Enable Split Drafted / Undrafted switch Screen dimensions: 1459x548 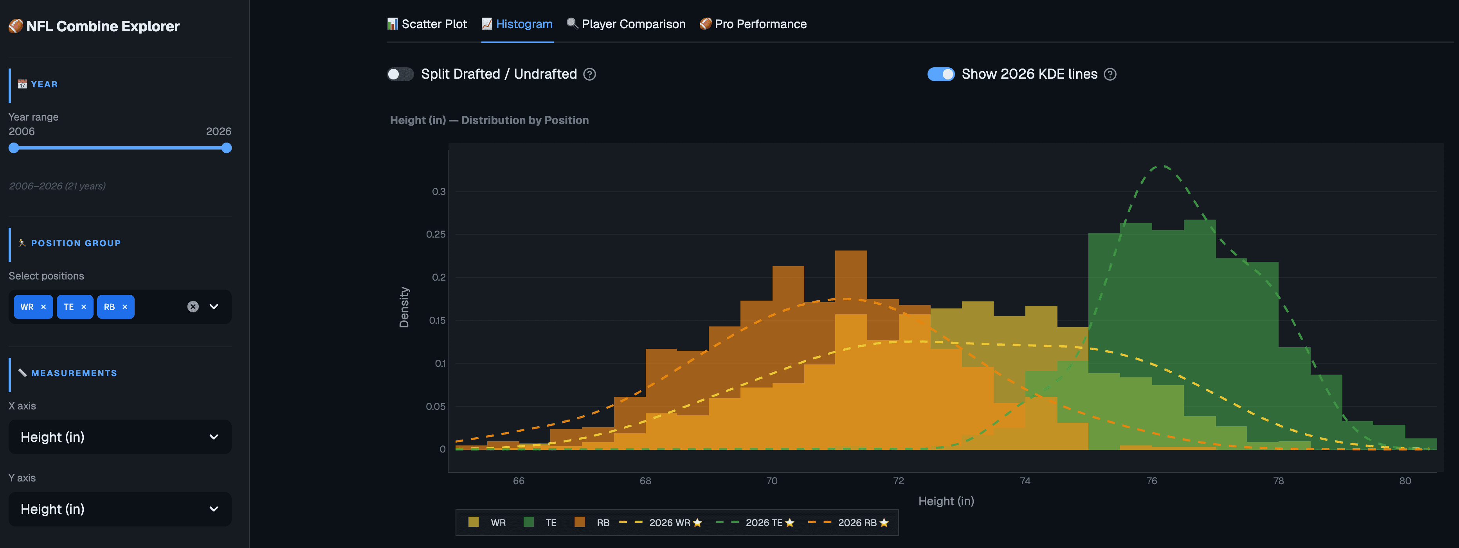400,74
